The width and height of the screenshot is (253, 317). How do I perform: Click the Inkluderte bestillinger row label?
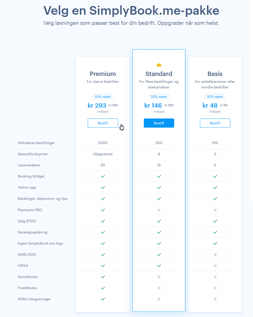36,143
